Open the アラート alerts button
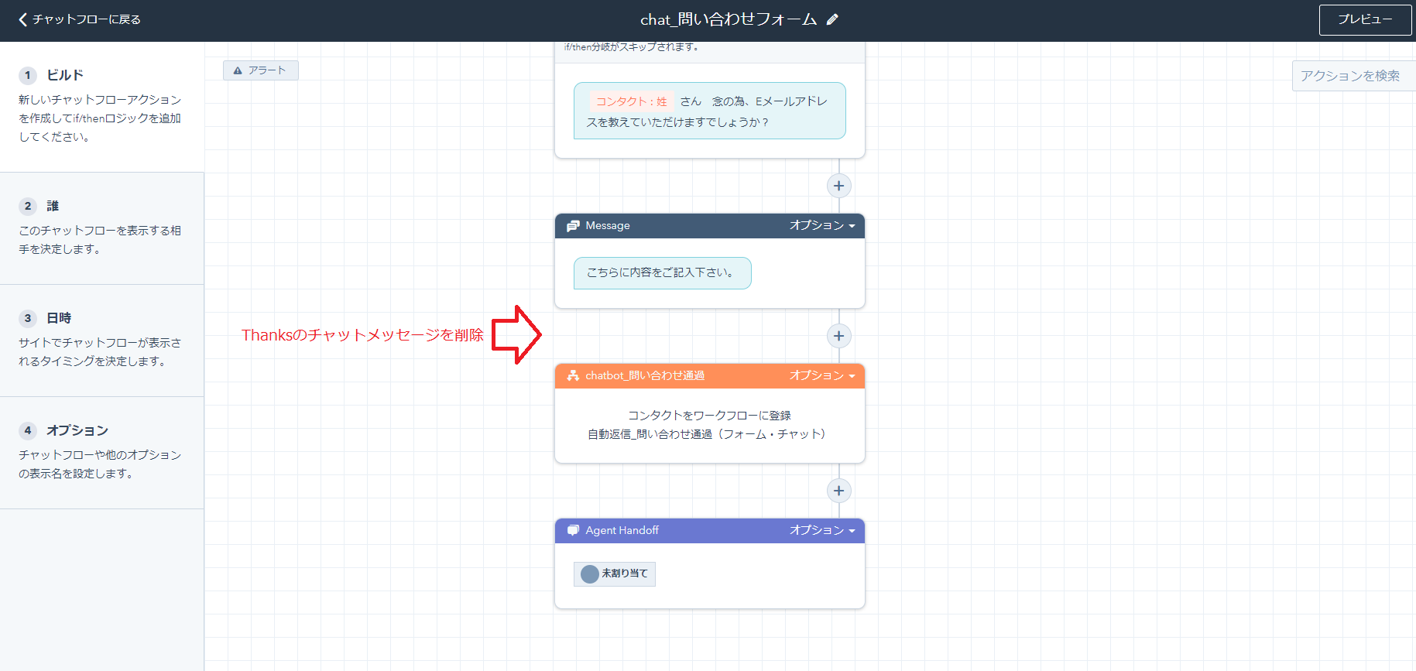This screenshot has height=671, width=1416. [x=261, y=70]
